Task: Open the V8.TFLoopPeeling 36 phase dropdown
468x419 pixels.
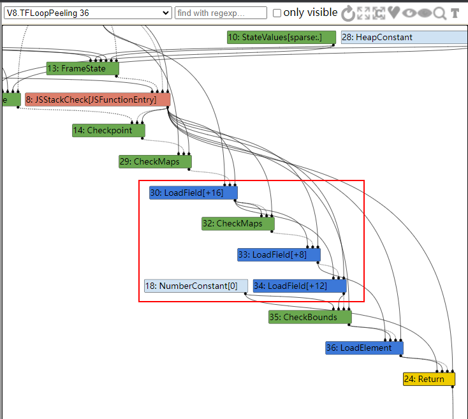Action: [x=87, y=13]
